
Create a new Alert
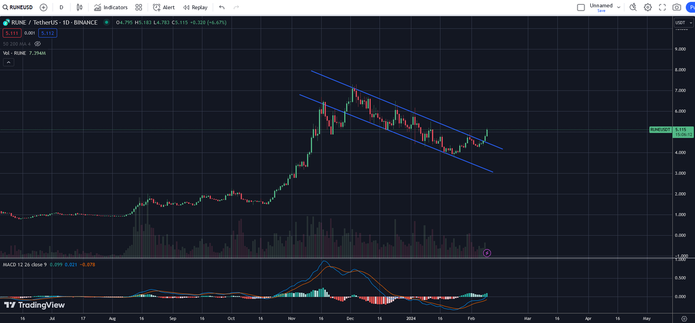[164, 8]
